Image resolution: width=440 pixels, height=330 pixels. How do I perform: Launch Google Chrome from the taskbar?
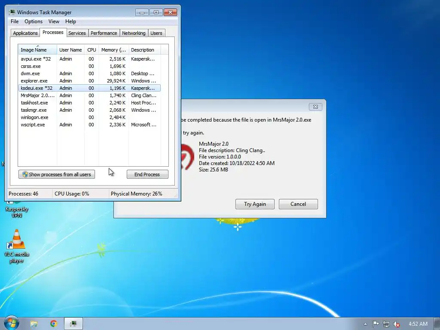pyautogui.click(x=54, y=324)
